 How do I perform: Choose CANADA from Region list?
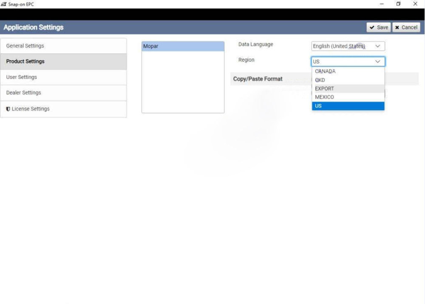[348, 71]
